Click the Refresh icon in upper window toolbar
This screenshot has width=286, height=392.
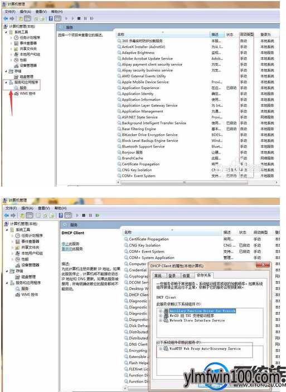[36, 18]
